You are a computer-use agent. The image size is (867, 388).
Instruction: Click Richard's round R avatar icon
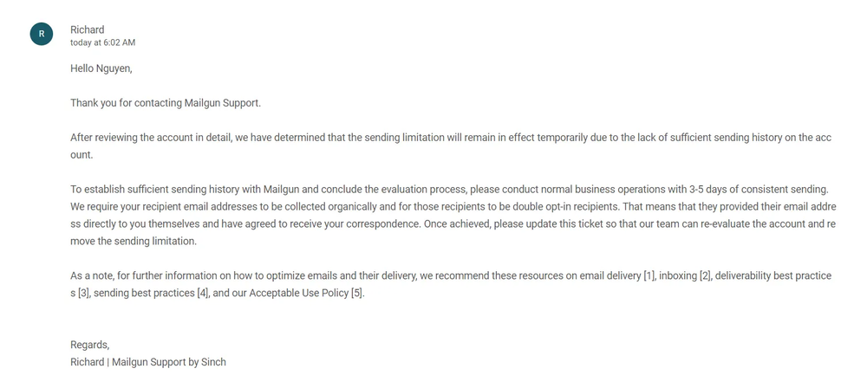coord(42,34)
